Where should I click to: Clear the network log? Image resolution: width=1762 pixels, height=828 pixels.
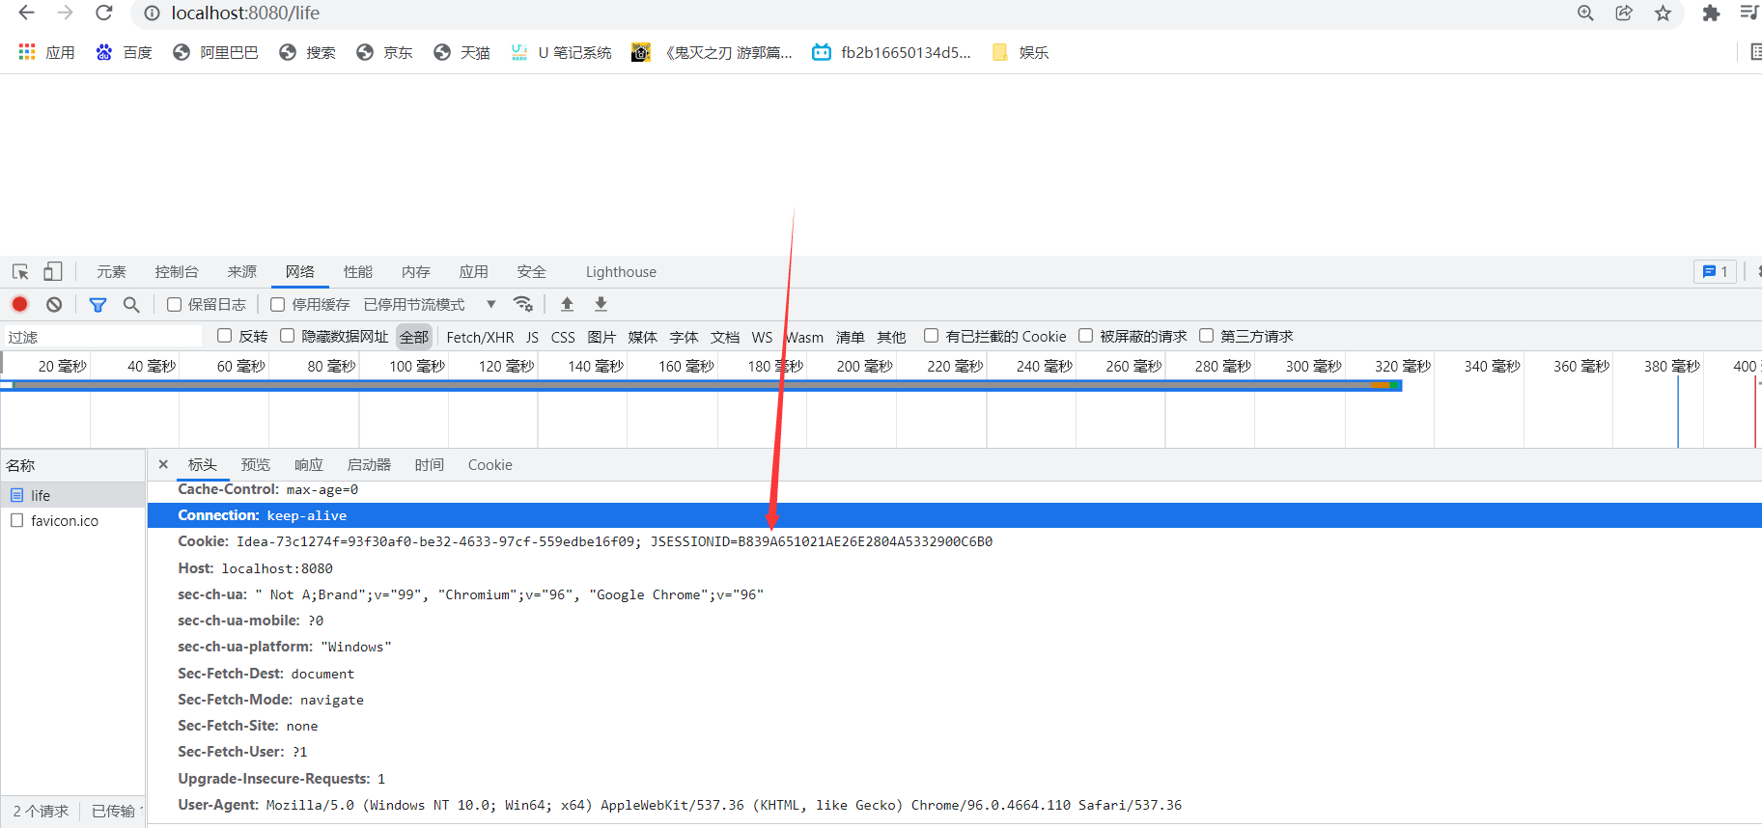tap(54, 304)
